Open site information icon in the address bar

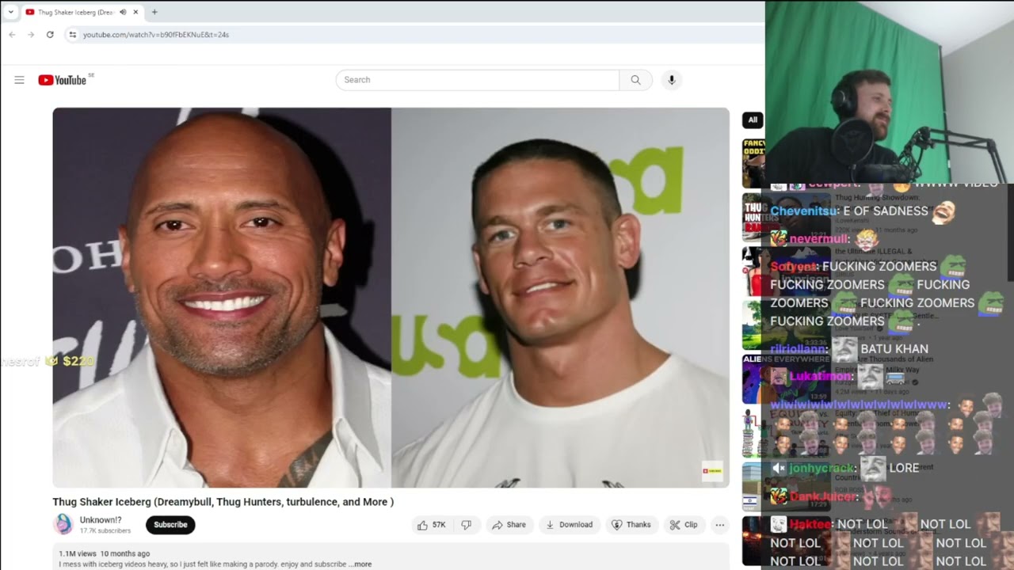click(72, 35)
